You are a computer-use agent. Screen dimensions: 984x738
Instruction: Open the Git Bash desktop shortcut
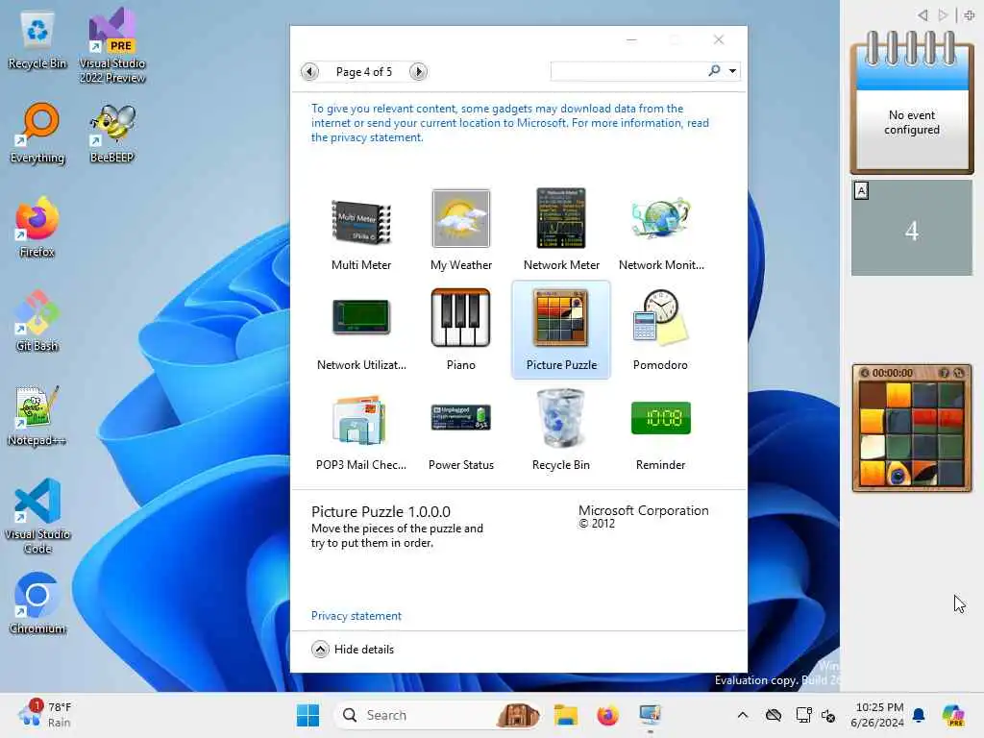click(37, 321)
